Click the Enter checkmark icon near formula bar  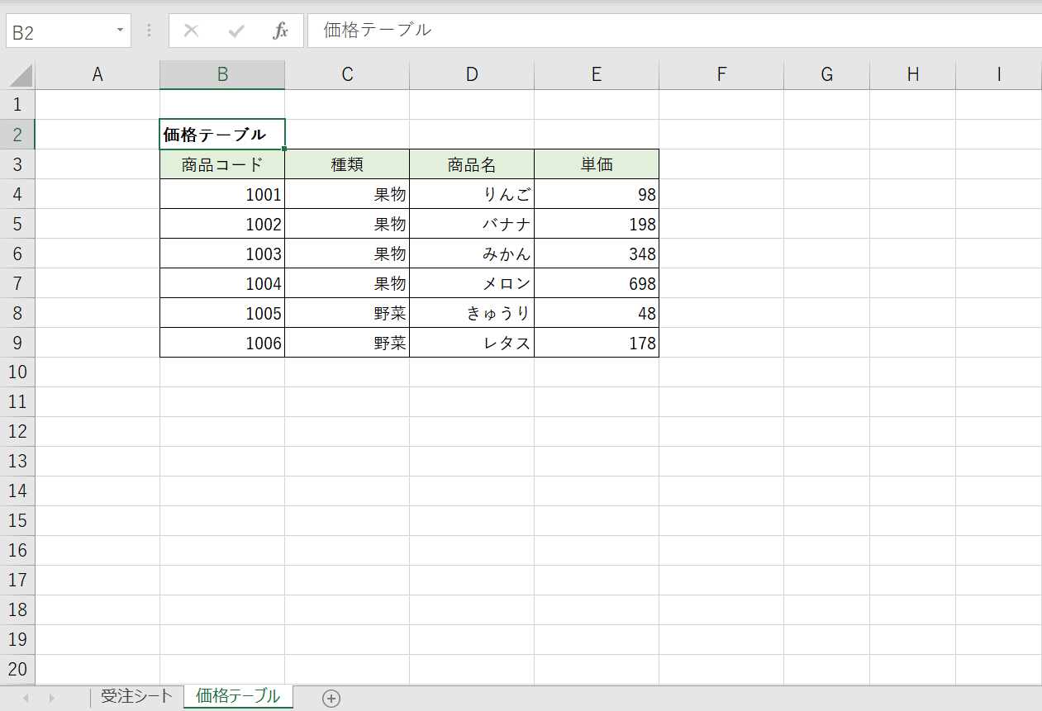(236, 31)
